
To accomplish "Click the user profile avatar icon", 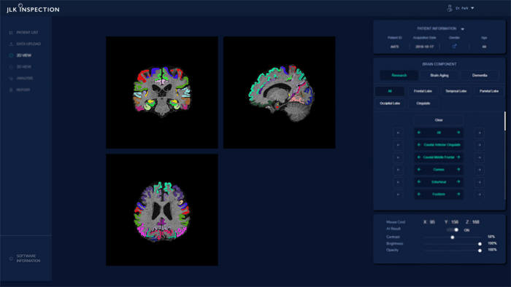I will [x=450, y=8].
